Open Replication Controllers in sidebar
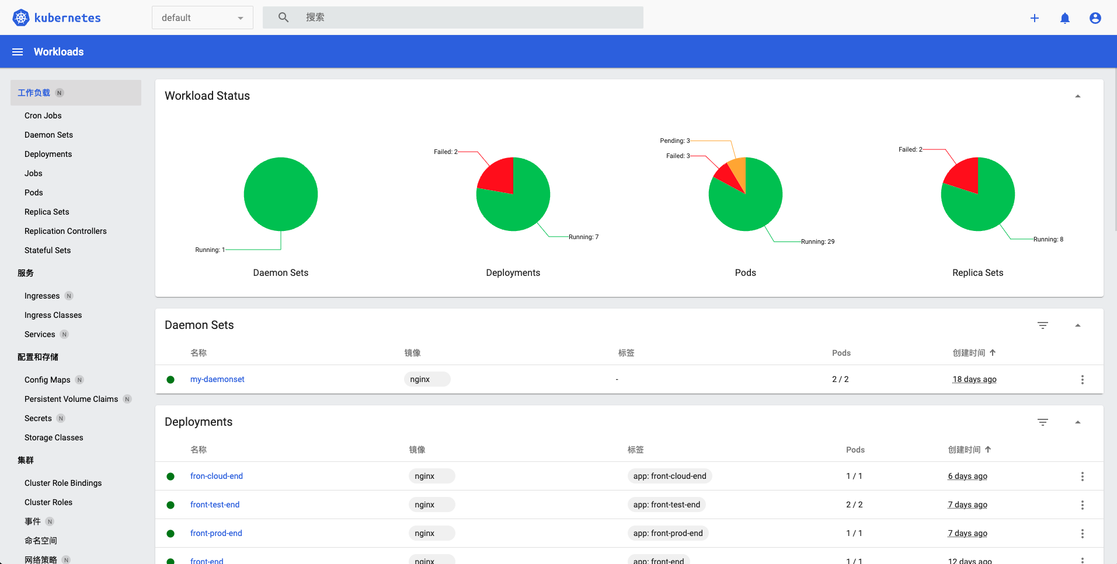The height and width of the screenshot is (564, 1117). tap(65, 231)
